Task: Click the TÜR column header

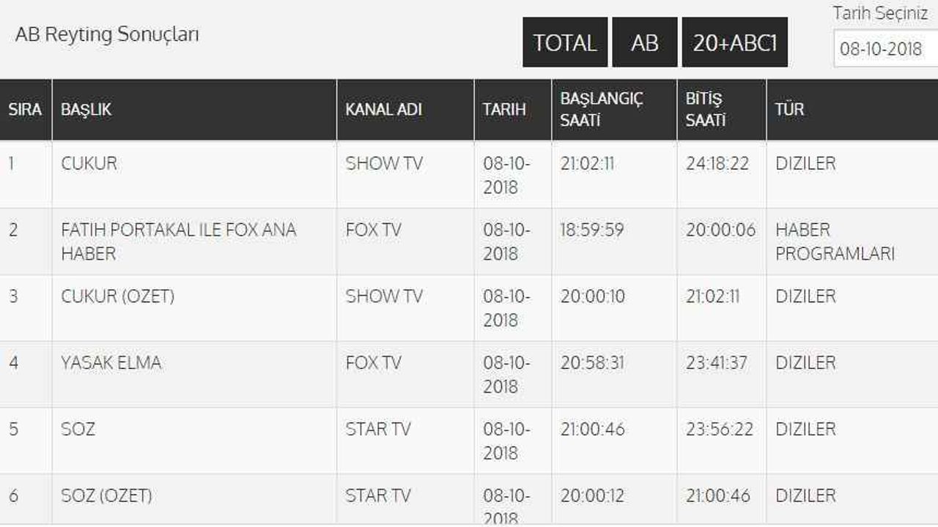Action: [x=789, y=110]
